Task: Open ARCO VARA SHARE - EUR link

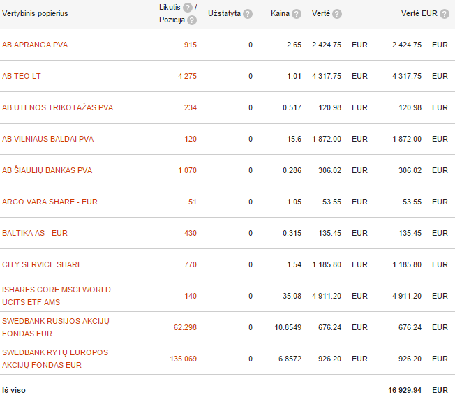Action: [x=50, y=202]
